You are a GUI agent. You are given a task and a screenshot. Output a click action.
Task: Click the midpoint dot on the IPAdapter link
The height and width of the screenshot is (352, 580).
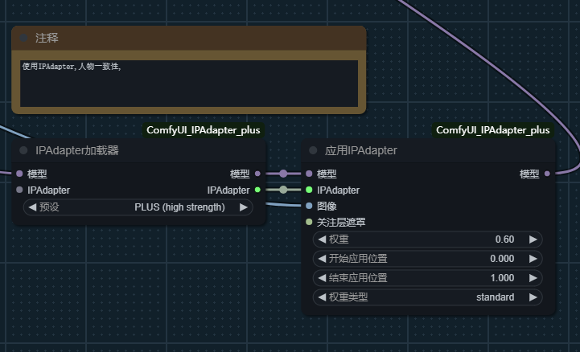(x=283, y=190)
